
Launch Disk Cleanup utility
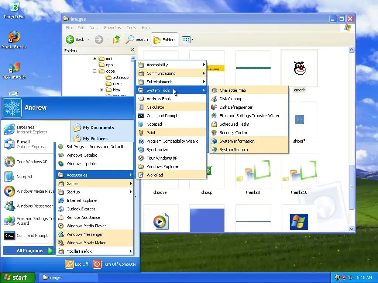point(248,99)
